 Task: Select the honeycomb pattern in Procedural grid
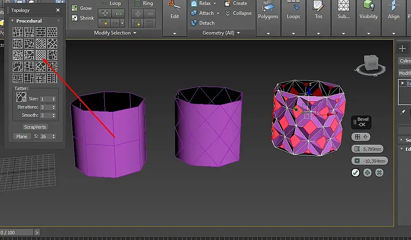52,32
